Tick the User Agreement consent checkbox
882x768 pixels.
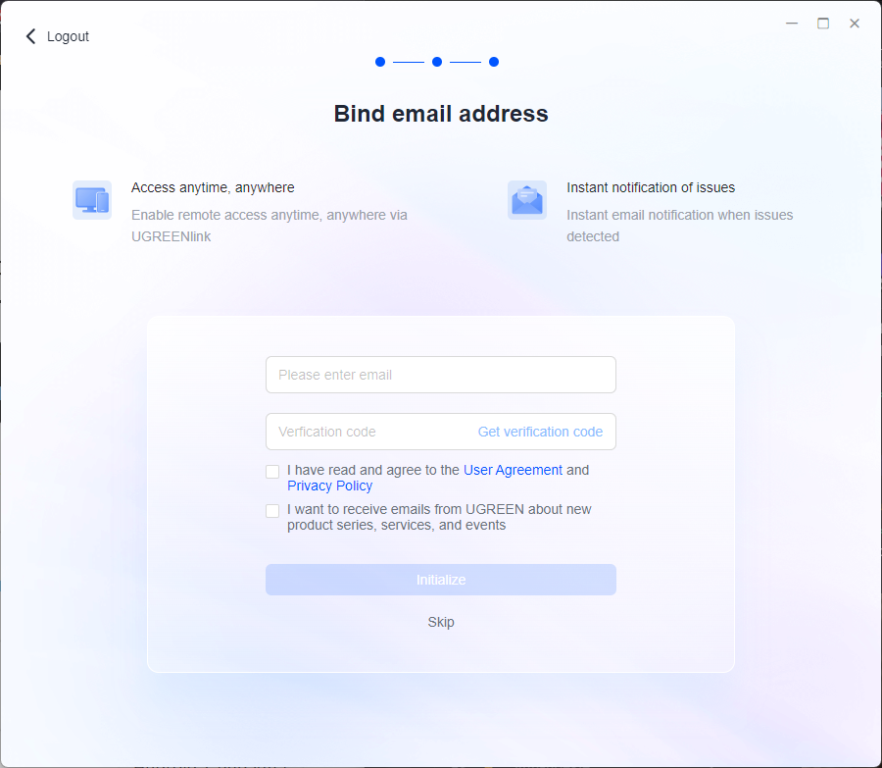coord(272,472)
